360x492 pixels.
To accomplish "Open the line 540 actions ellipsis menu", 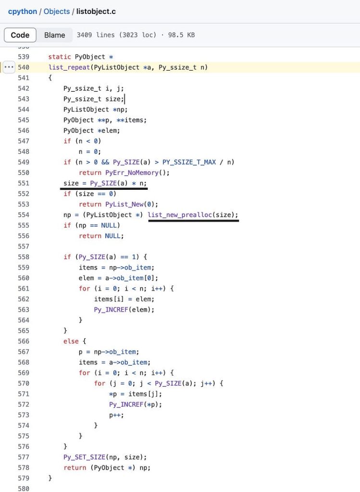I will pyautogui.click(x=9, y=67).
